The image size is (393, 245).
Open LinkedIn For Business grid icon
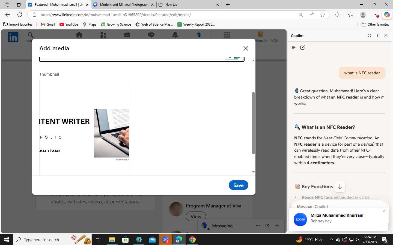click(x=227, y=35)
